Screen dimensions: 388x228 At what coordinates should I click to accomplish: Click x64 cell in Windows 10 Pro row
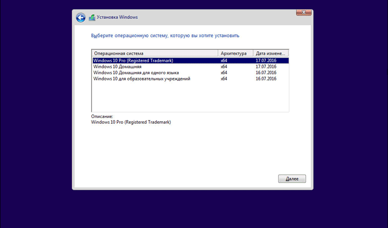tap(224, 60)
